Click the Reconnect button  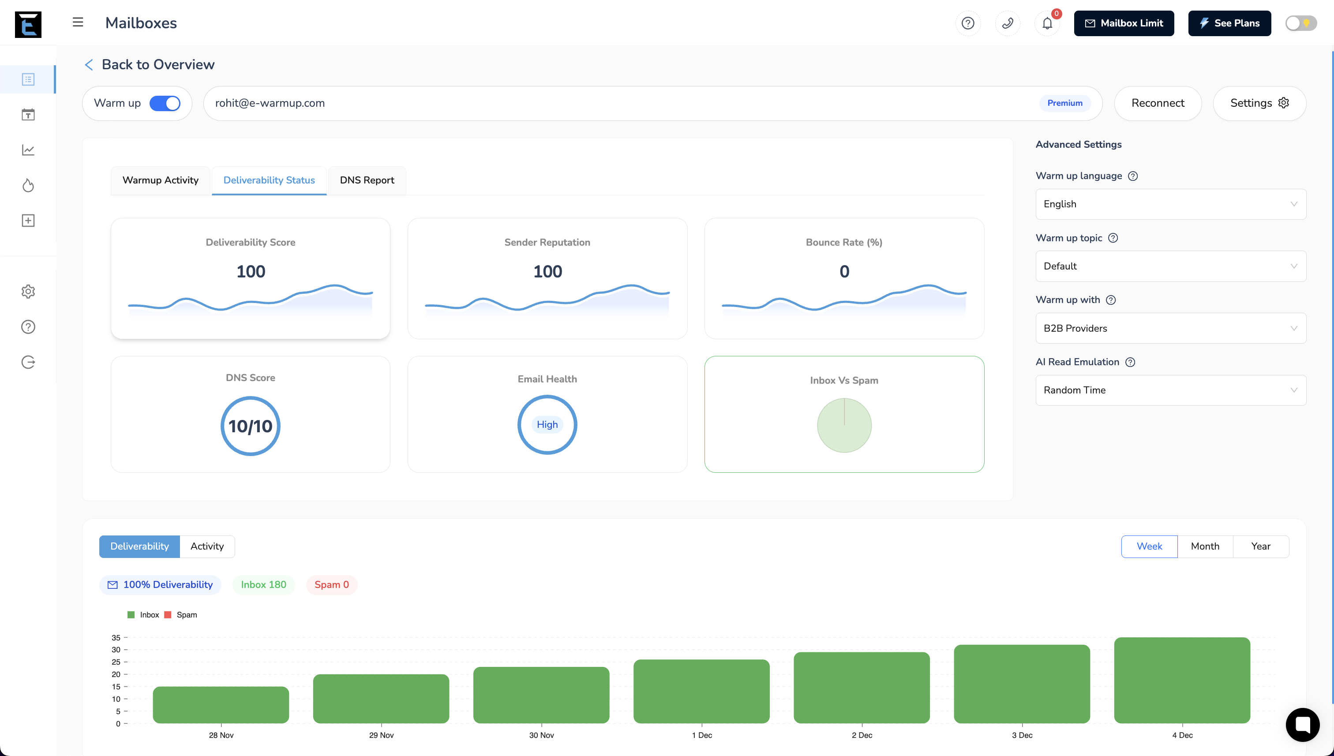1158,103
